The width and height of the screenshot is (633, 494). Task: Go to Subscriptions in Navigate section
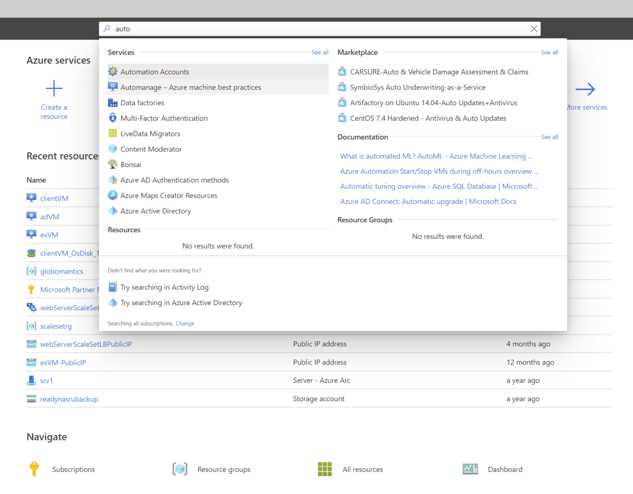pos(74,469)
